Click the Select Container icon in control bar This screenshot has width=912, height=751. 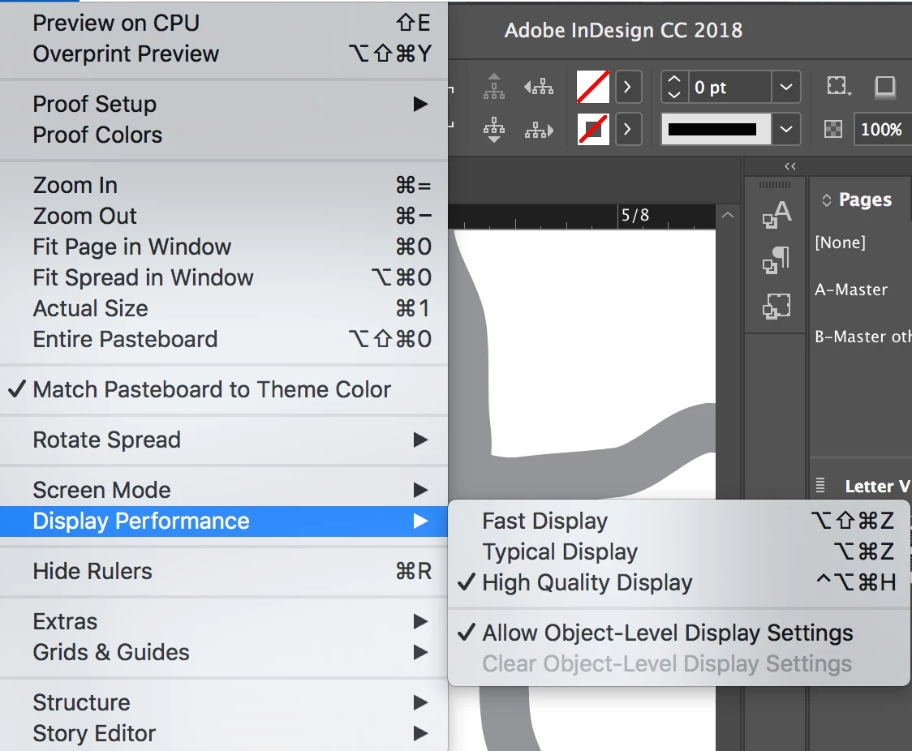(x=494, y=87)
